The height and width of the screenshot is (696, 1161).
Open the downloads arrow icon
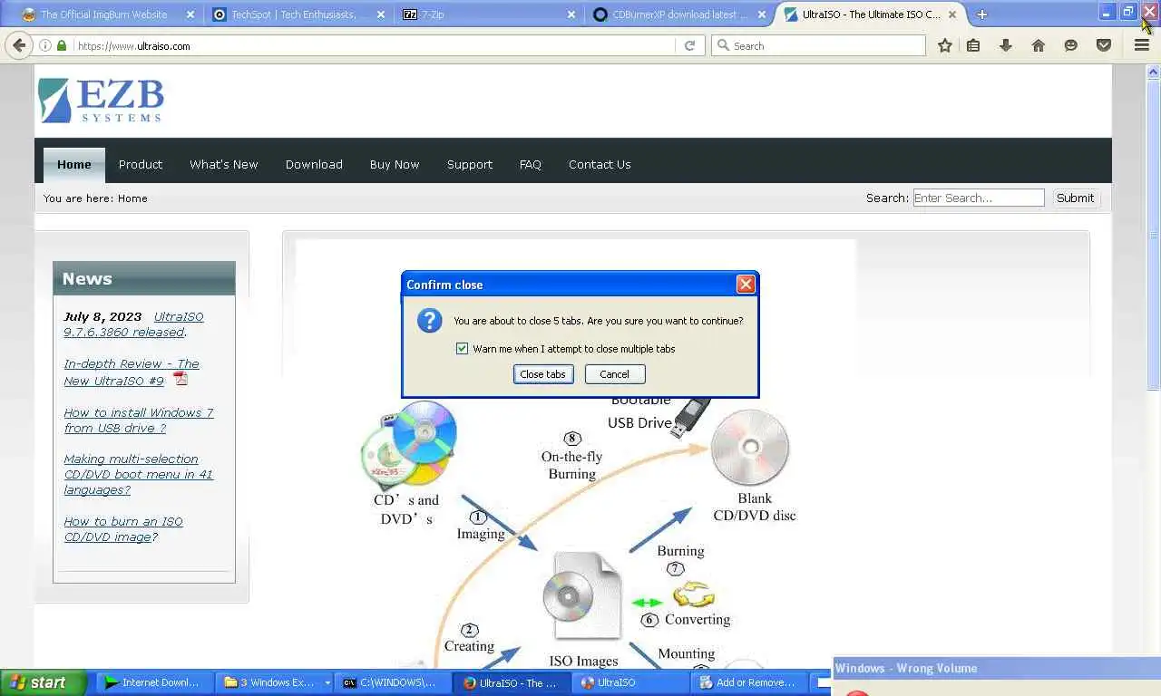click(1006, 45)
